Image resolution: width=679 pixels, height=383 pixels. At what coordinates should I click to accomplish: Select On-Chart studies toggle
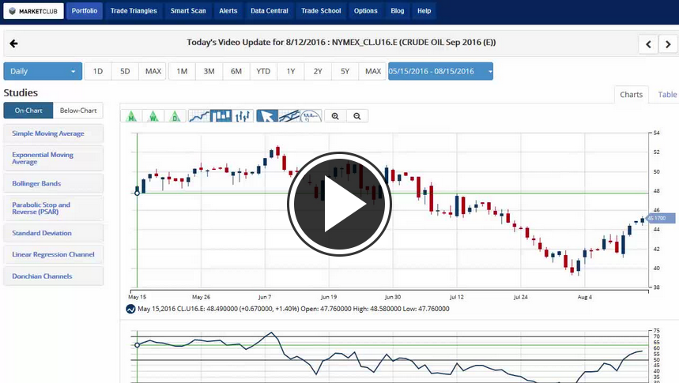pos(28,111)
